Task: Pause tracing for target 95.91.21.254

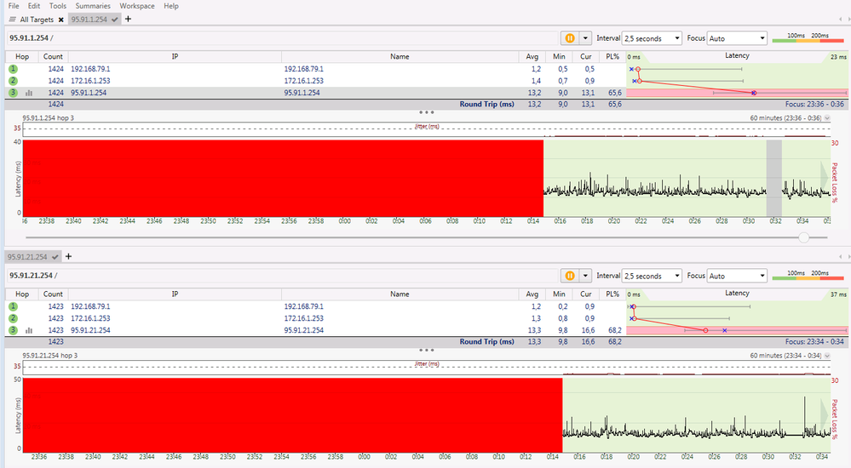Action: (569, 276)
